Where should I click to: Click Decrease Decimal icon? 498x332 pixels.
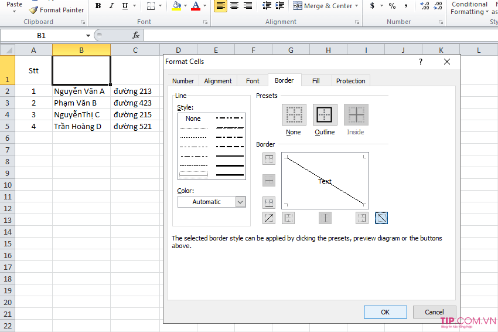pyautogui.click(x=438, y=6)
